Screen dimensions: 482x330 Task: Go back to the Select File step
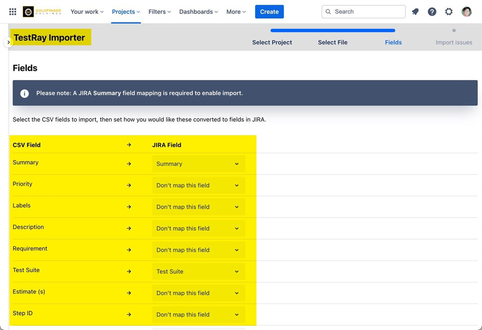tap(333, 43)
